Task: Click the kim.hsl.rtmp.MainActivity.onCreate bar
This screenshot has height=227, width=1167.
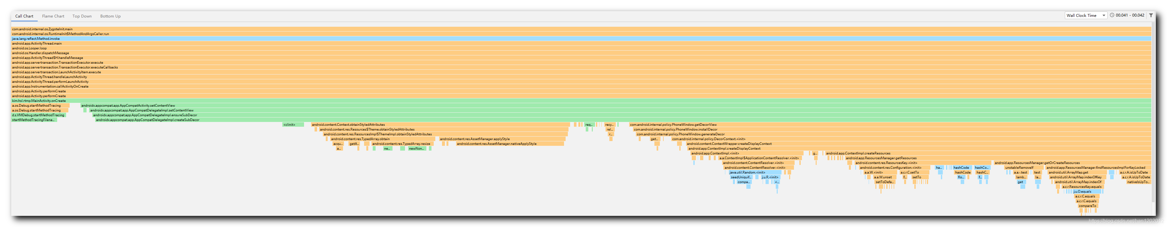Action: click(x=581, y=101)
